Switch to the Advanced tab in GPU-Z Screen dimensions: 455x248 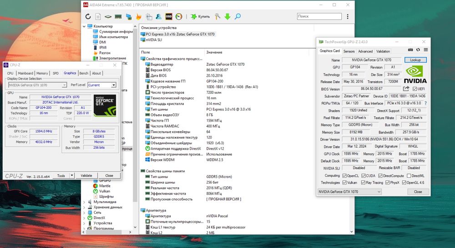[x=365, y=51]
